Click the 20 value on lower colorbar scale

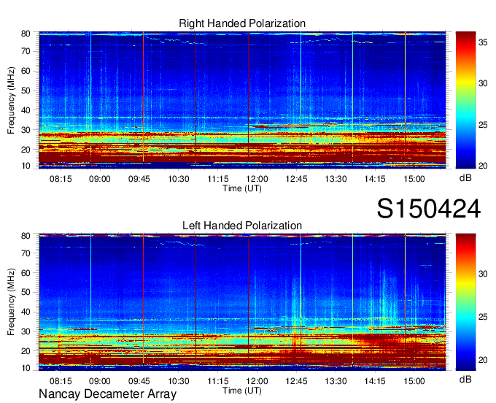tap(483, 360)
